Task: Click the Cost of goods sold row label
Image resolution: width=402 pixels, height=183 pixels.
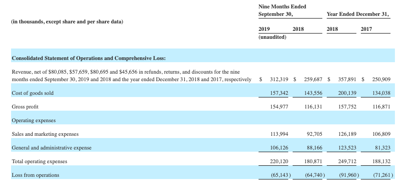Action: pyautogui.click(x=33, y=93)
